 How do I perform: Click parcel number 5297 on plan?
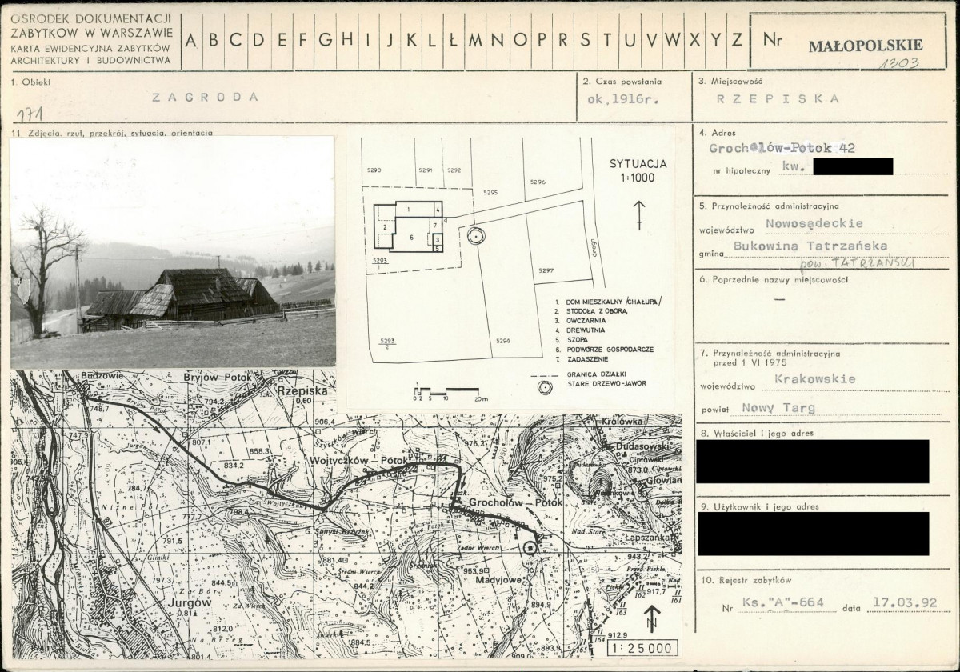[546, 270]
